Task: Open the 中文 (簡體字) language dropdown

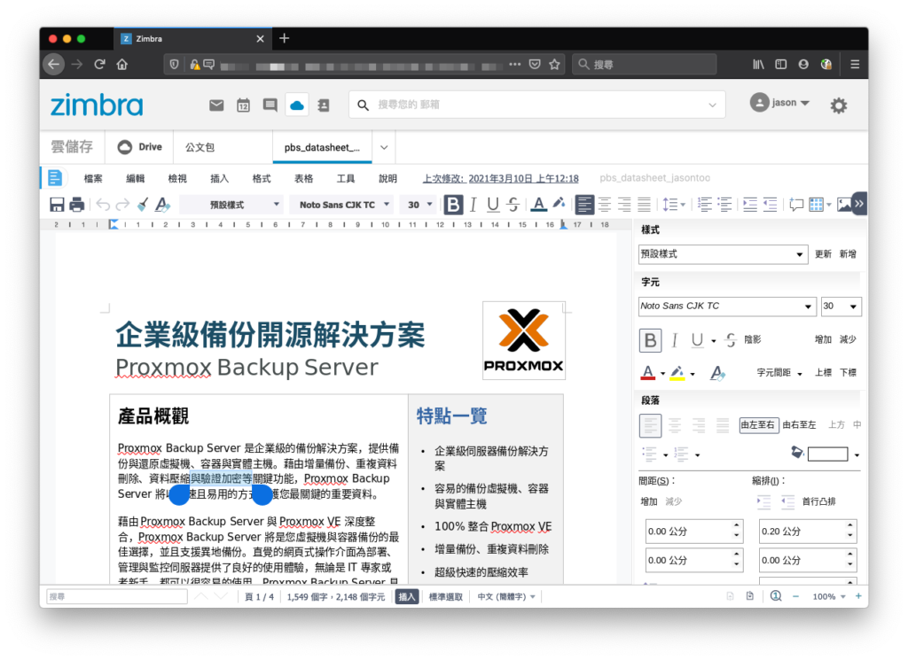Action: (x=505, y=596)
